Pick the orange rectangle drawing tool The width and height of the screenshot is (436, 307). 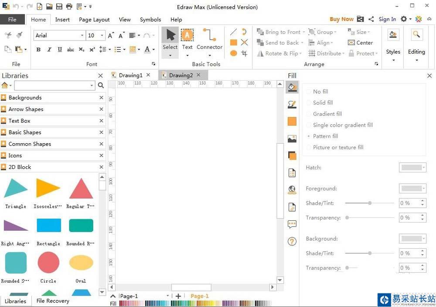234,43
